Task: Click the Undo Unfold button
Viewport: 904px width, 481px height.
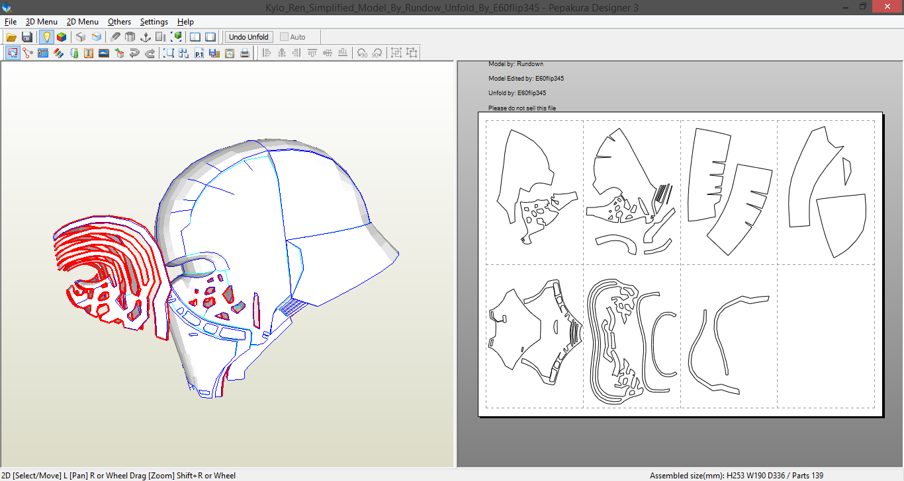Action: pos(249,37)
